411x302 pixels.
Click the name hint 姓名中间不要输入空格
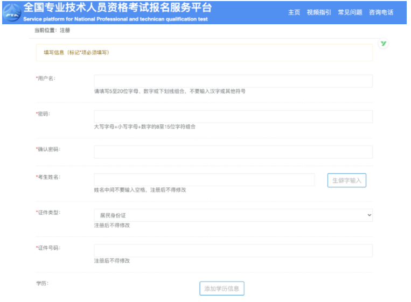coord(140,190)
